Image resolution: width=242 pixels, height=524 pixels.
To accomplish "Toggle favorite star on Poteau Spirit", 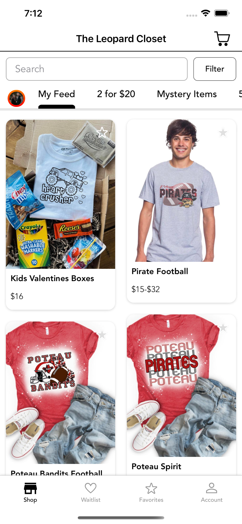I will [x=223, y=327].
